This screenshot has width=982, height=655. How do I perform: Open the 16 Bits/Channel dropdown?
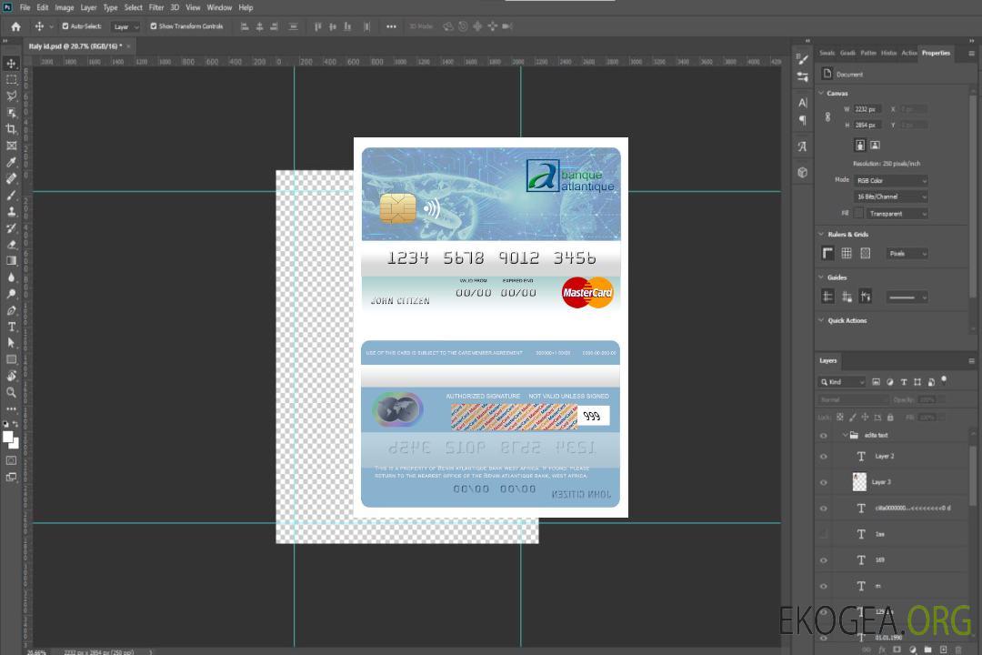pyautogui.click(x=890, y=196)
